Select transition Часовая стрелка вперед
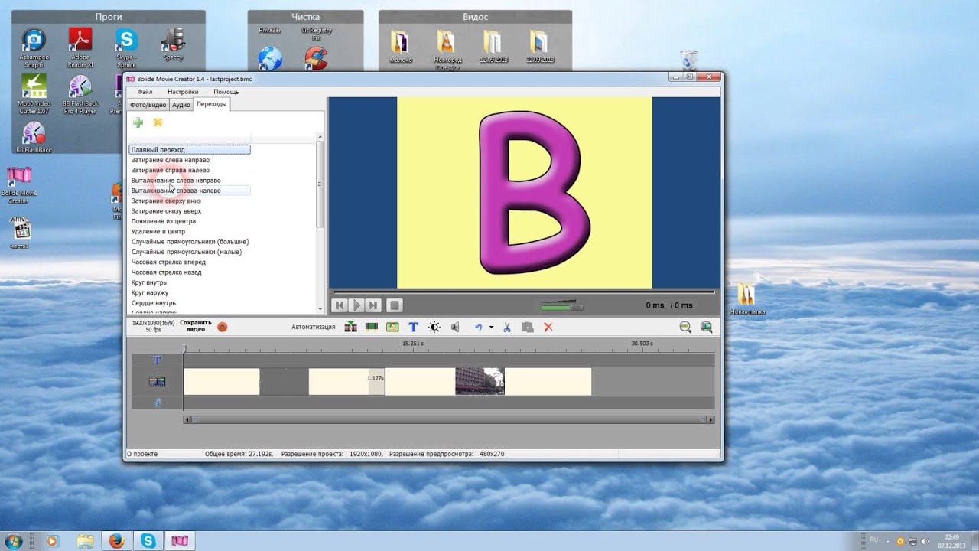This screenshot has height=551, width=979. click(168, 262)
